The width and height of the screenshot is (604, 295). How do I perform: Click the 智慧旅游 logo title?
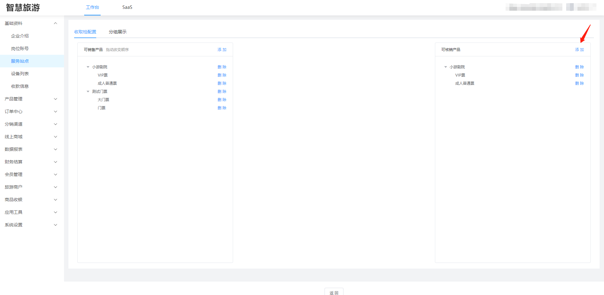click(23, 8)
